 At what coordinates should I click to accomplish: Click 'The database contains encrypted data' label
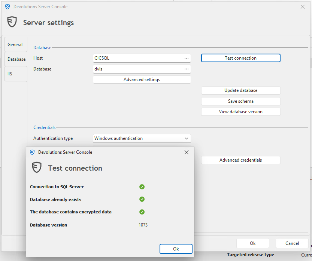[71, 212]
